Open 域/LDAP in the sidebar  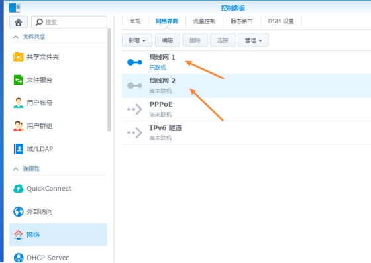(x=58, y=149)
